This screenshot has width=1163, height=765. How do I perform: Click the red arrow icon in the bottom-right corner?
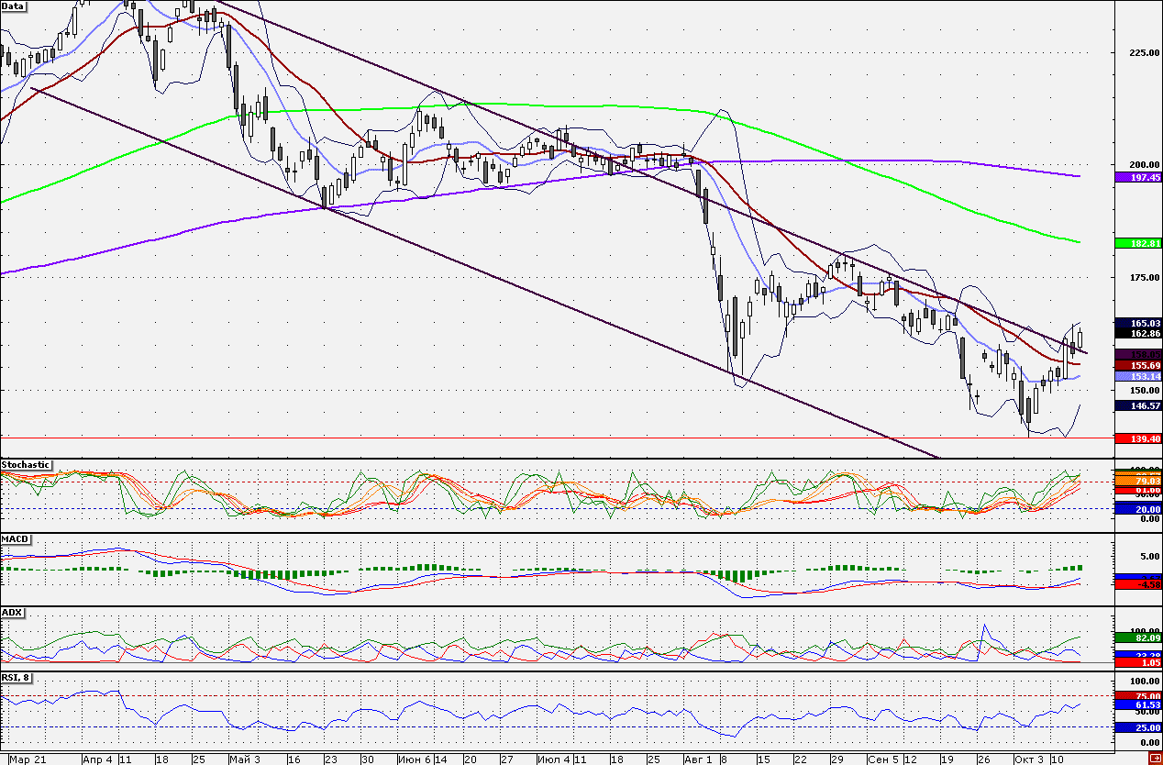click(x=1154, y=758)
